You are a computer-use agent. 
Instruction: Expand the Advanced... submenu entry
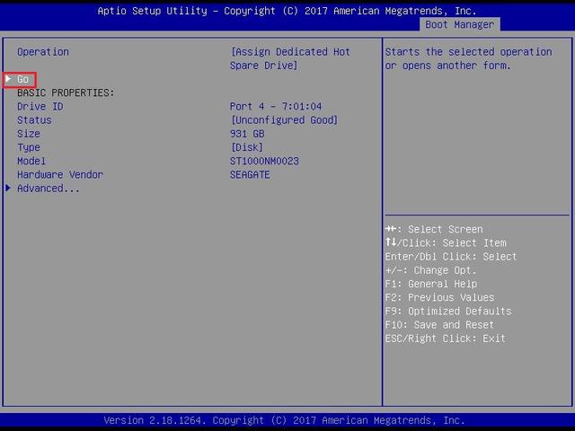tap(49, 189)
